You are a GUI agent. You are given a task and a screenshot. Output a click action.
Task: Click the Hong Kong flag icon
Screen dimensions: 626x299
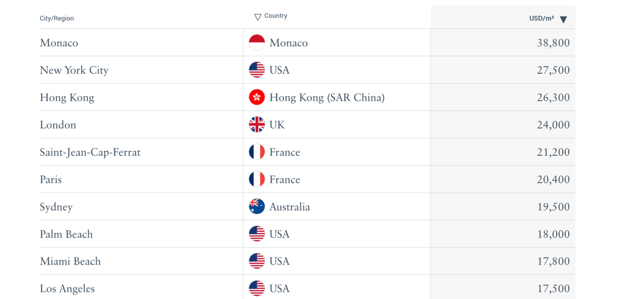pos(257,97)
